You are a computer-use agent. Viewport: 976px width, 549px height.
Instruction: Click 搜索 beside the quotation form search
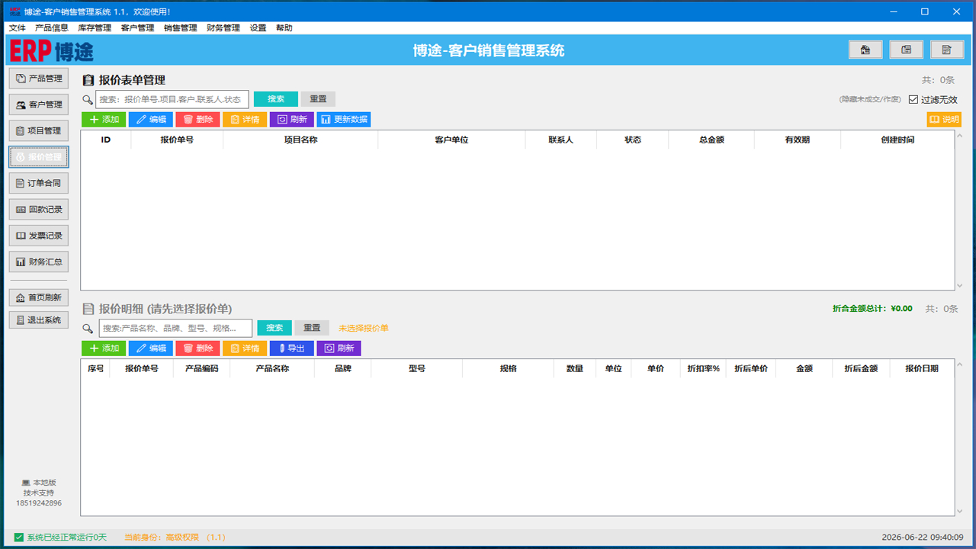point(276,99)
